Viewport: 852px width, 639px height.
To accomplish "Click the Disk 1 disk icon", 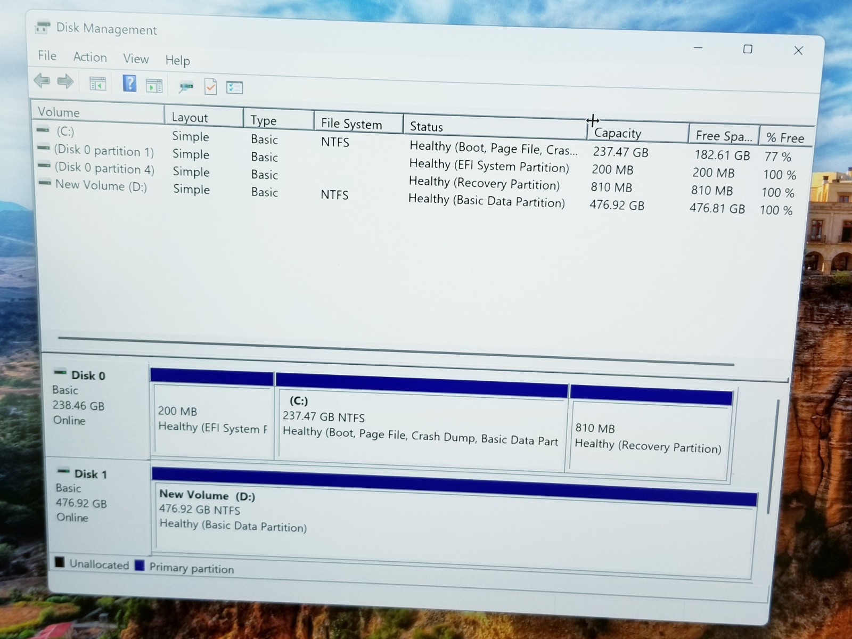I will click(x=63, y=471).
